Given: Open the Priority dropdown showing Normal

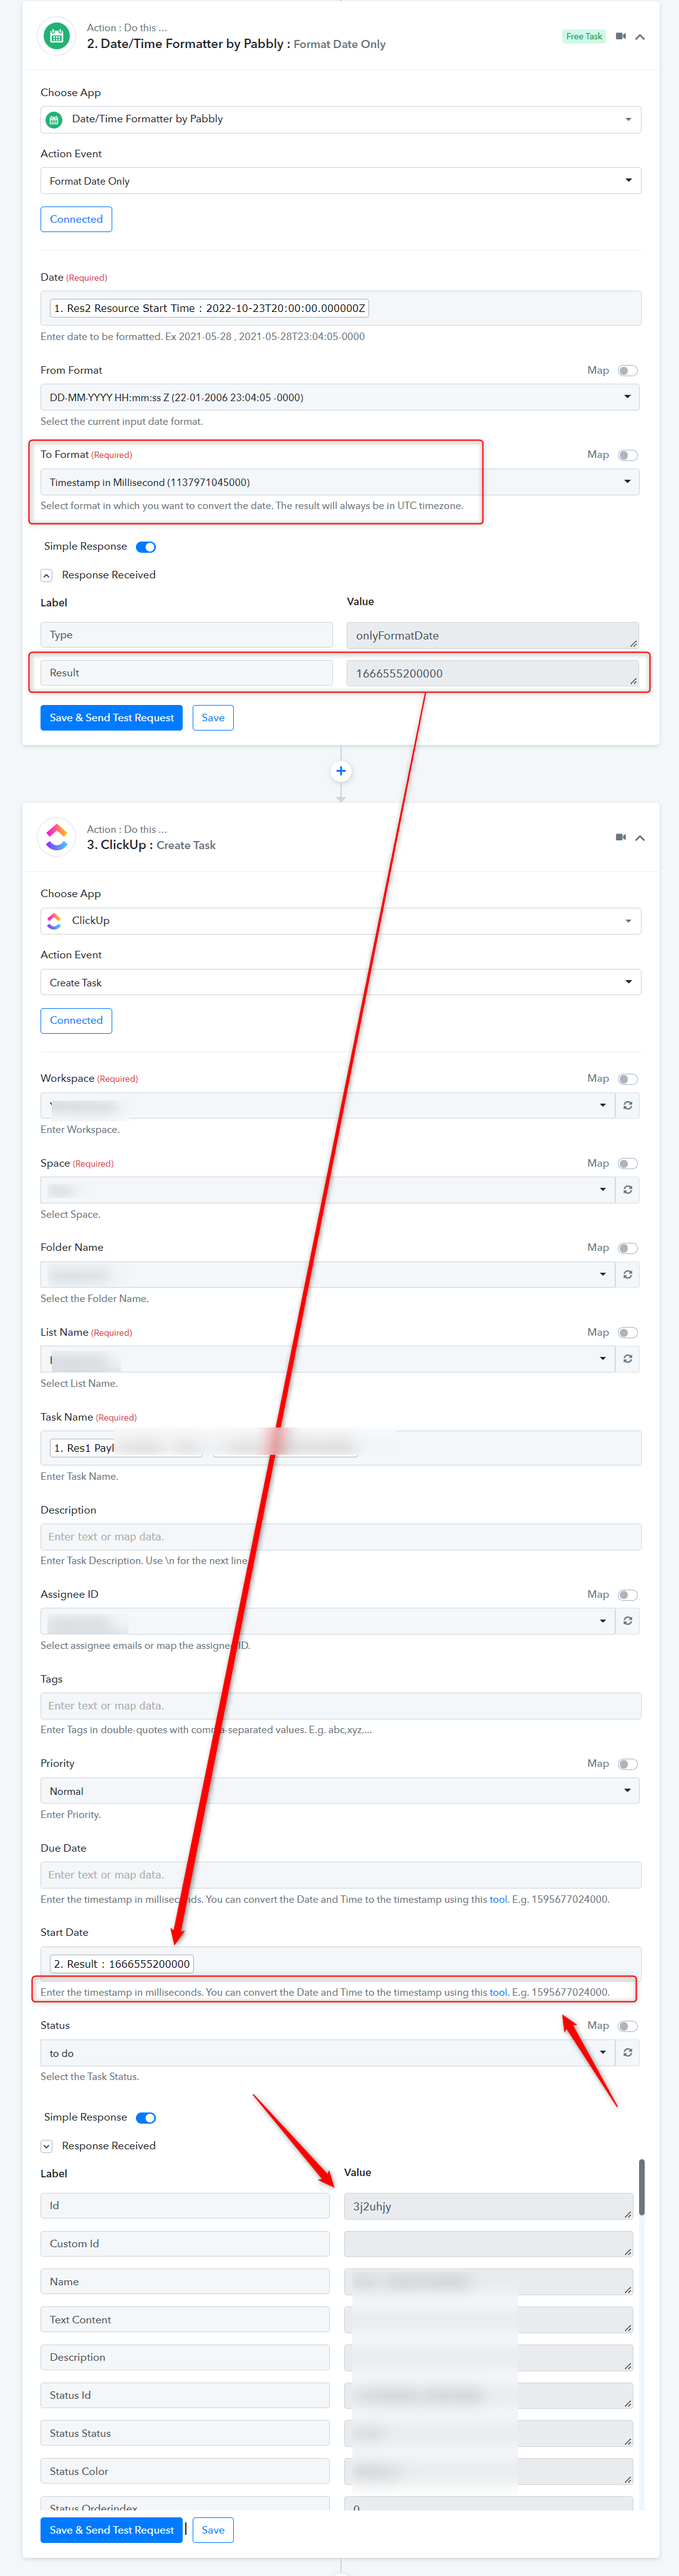Looking at the screenshot, I should 340,1791.
